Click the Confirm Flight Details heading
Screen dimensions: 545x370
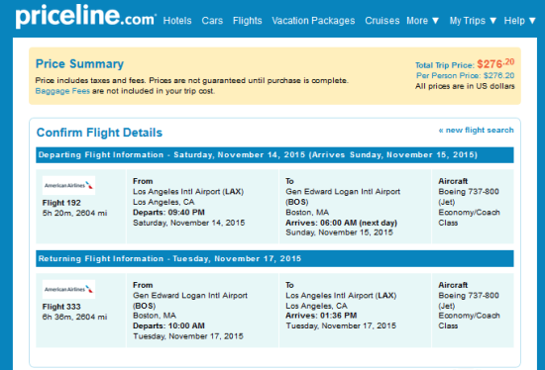point(99,133)
